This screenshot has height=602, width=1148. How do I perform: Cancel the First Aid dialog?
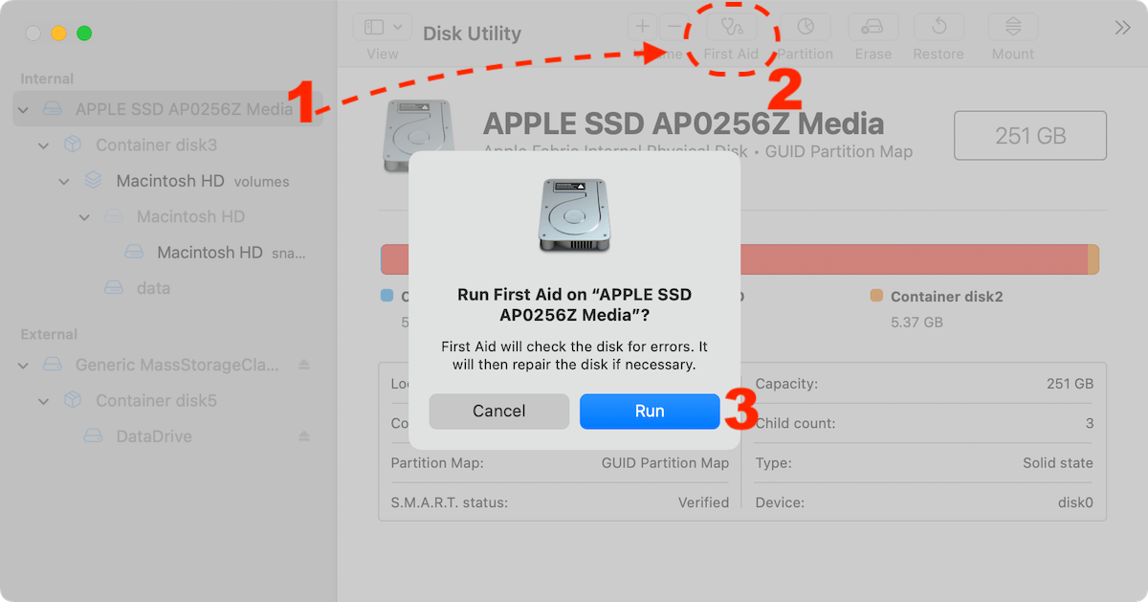[498, 411]
